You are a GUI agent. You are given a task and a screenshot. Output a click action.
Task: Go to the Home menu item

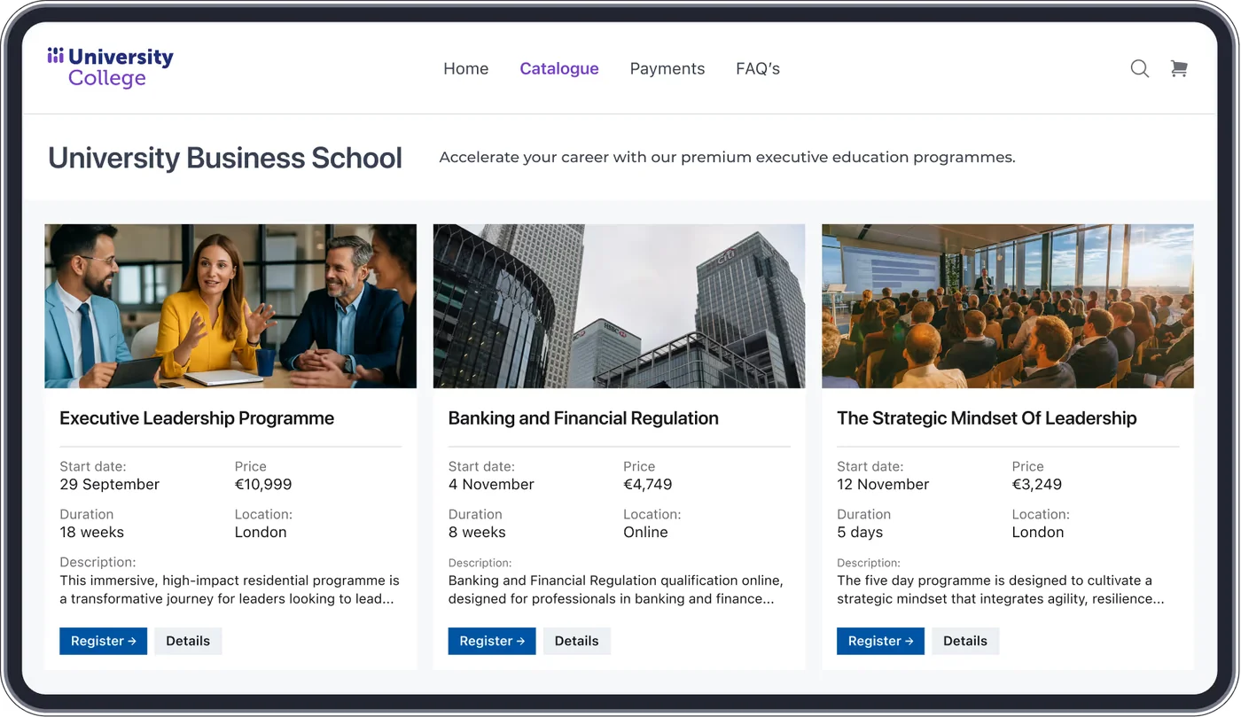point(465,68)
